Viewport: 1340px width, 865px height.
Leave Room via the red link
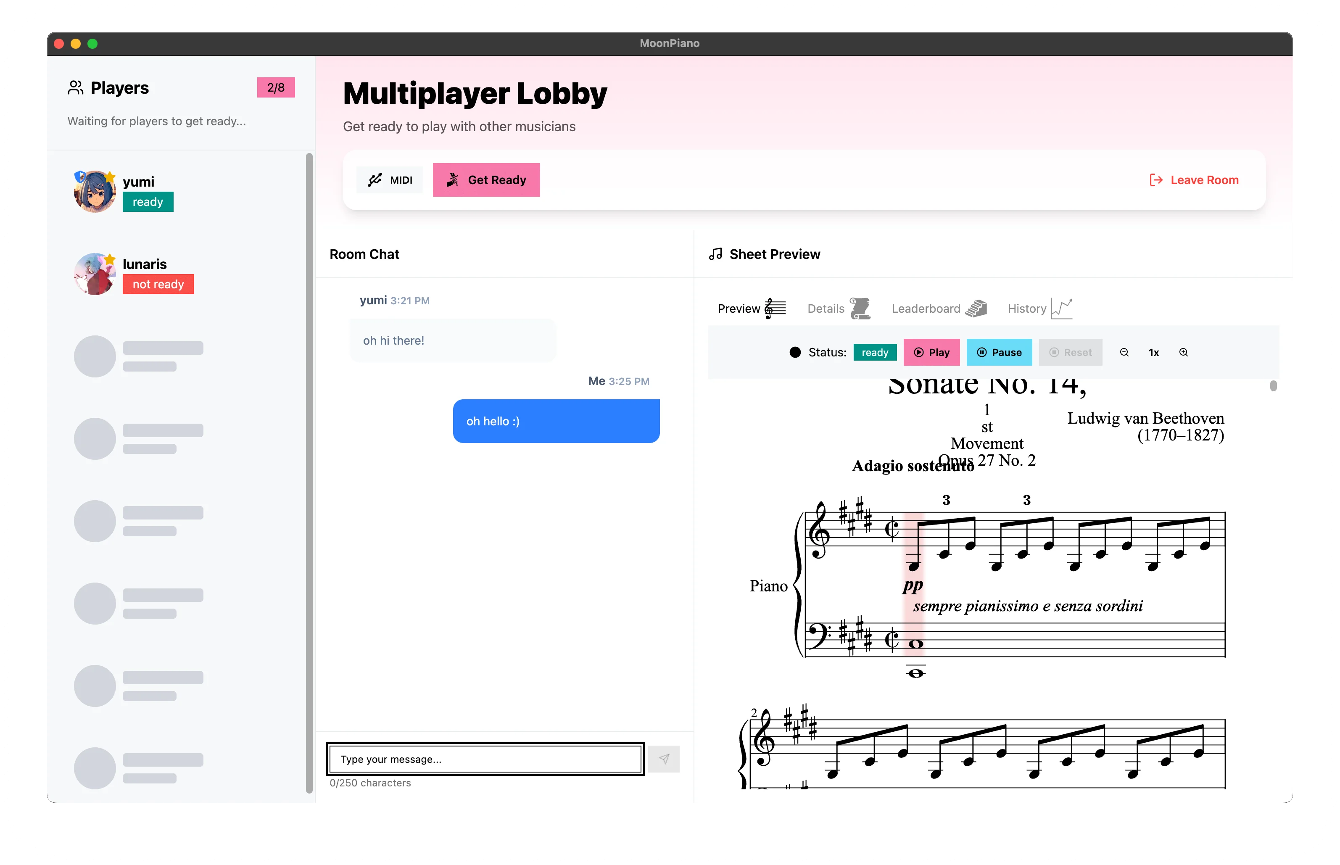[x=1194, y=180]
